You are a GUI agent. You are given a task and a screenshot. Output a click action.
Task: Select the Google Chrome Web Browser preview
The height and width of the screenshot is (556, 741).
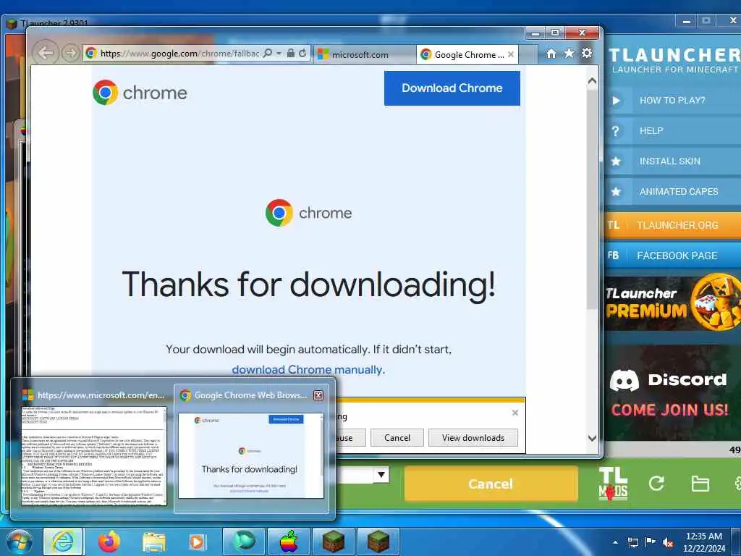click(251, 447)
